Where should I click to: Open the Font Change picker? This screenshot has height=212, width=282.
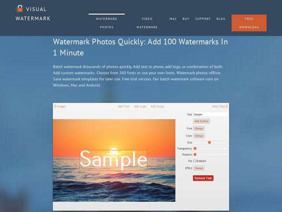199,129
